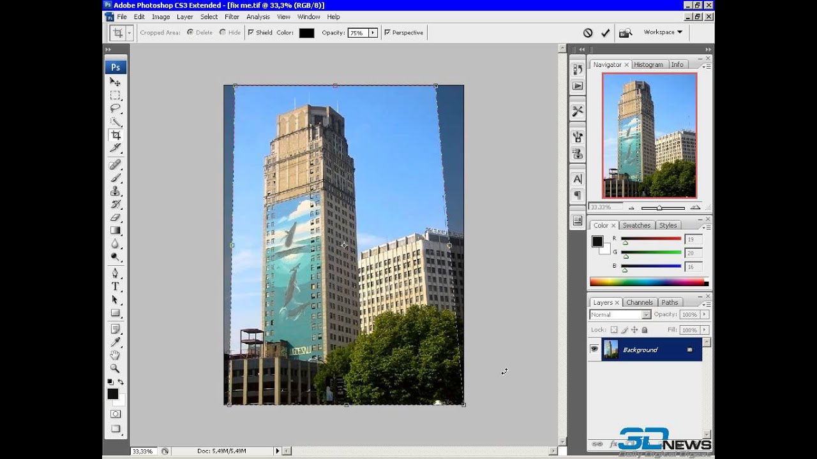Select the Hand tool

click(x=116, y=355)
